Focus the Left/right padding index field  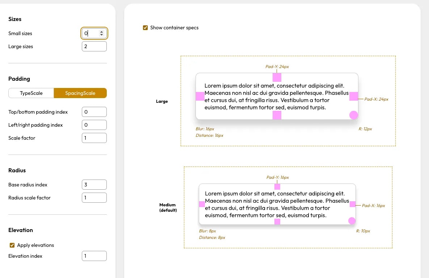point(94,125)
